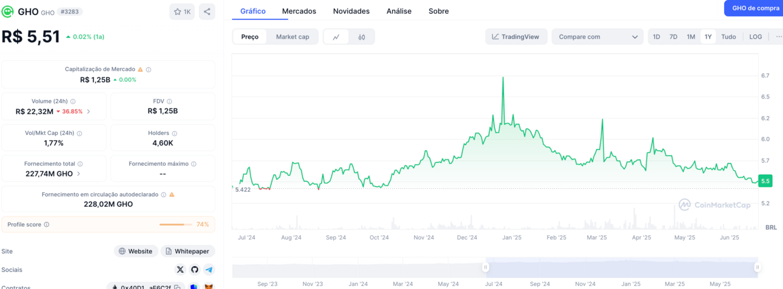The image size is (783, 289).
Task: Open the Whitepaper link
Action: (187, 251)
